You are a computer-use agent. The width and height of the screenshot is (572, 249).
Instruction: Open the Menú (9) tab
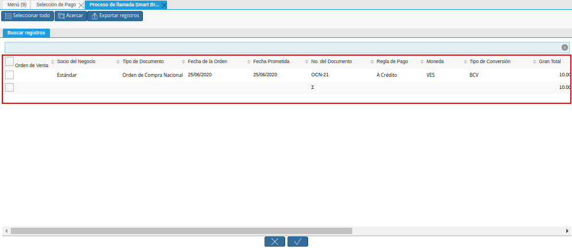coord(17,5)
